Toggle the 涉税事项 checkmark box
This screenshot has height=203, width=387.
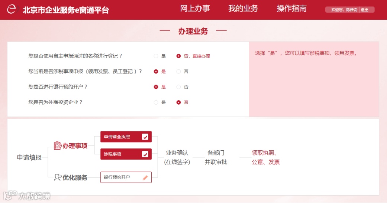[145, 154]
